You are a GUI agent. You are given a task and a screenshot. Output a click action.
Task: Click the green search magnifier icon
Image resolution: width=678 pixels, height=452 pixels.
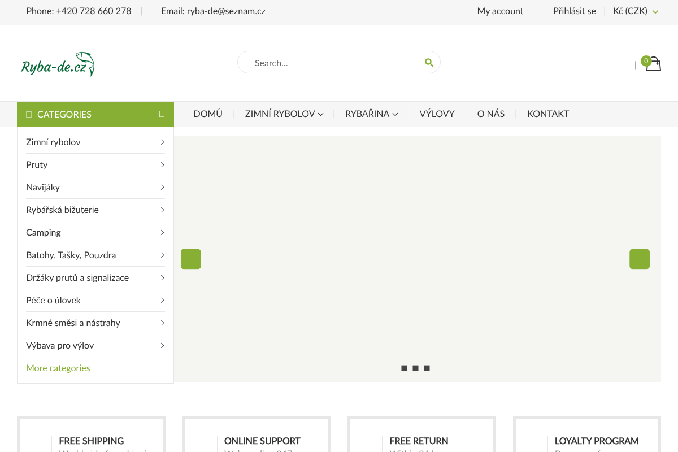429,62
